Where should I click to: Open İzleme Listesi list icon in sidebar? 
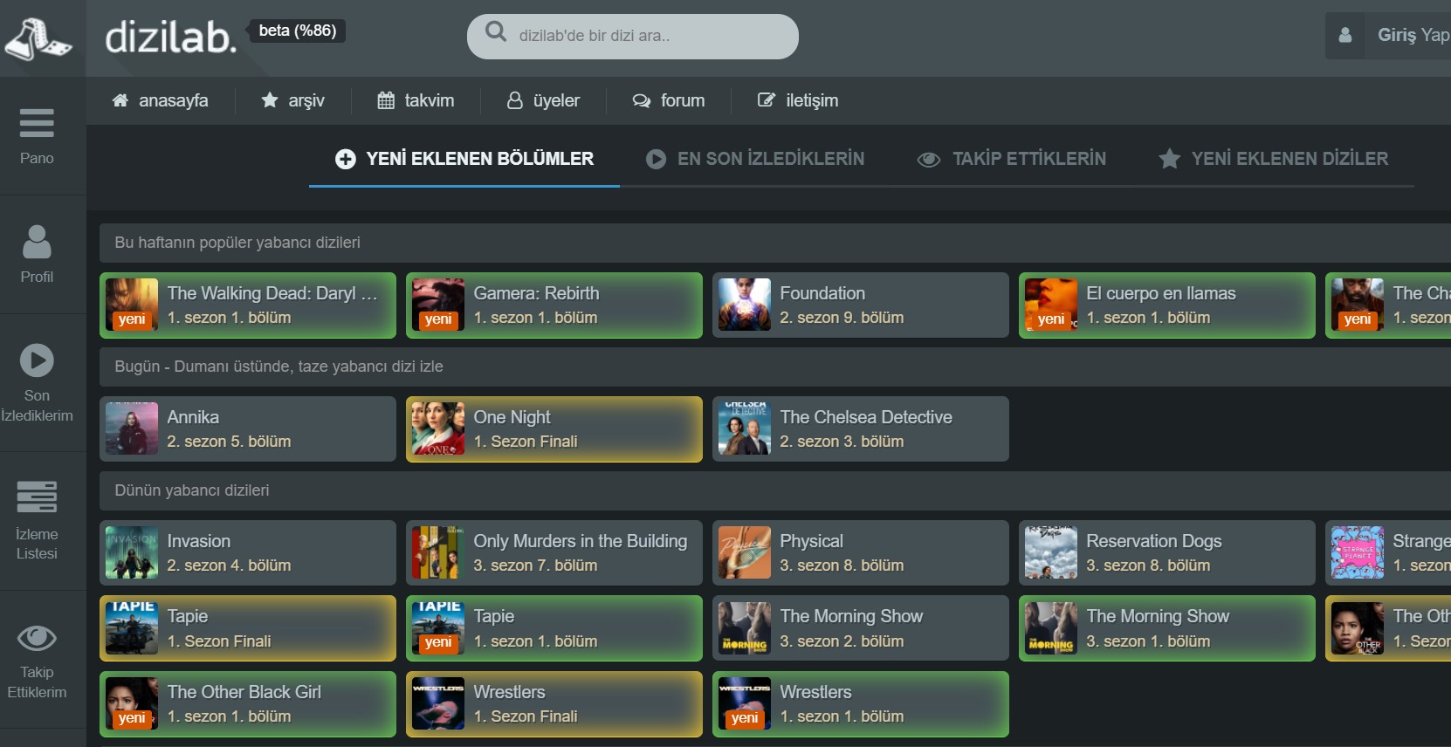tap(37, 497)
